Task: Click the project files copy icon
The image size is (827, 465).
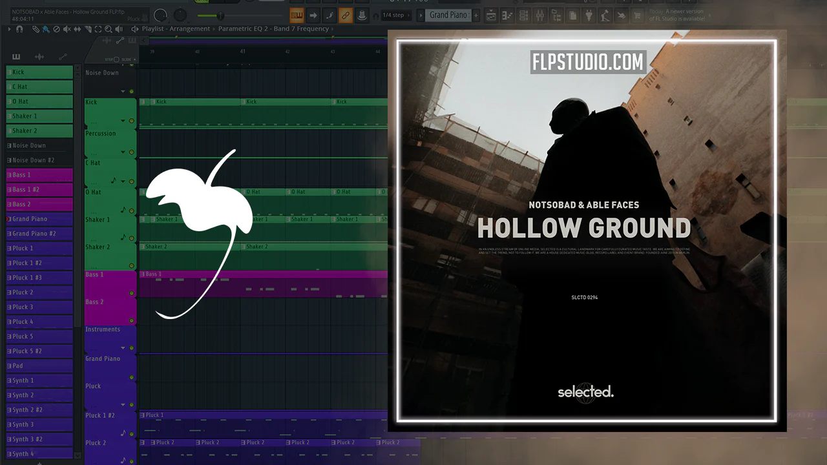Action: [572, 15]
